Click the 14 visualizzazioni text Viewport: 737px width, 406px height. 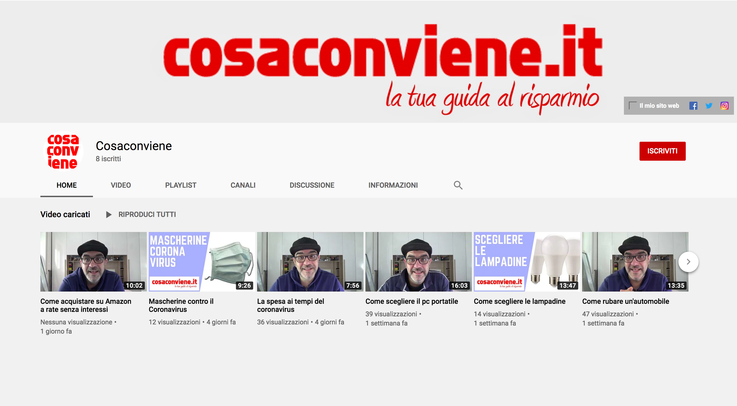coord(499,314)
